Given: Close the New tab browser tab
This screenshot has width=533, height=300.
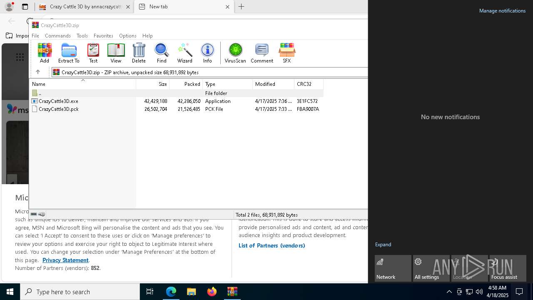Looking at the screenshot, I should pos(227,7).
